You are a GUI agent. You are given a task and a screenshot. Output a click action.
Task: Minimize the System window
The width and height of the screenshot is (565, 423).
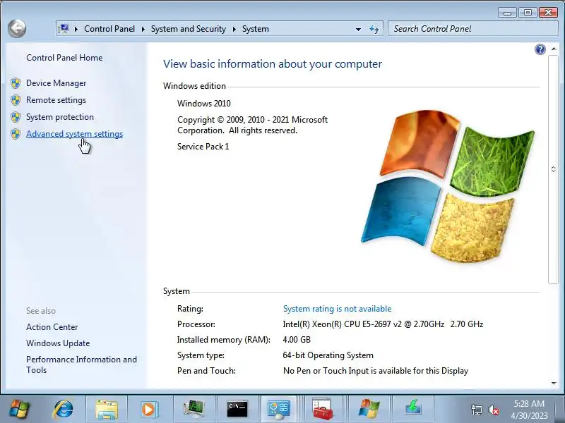pos(508,13)
